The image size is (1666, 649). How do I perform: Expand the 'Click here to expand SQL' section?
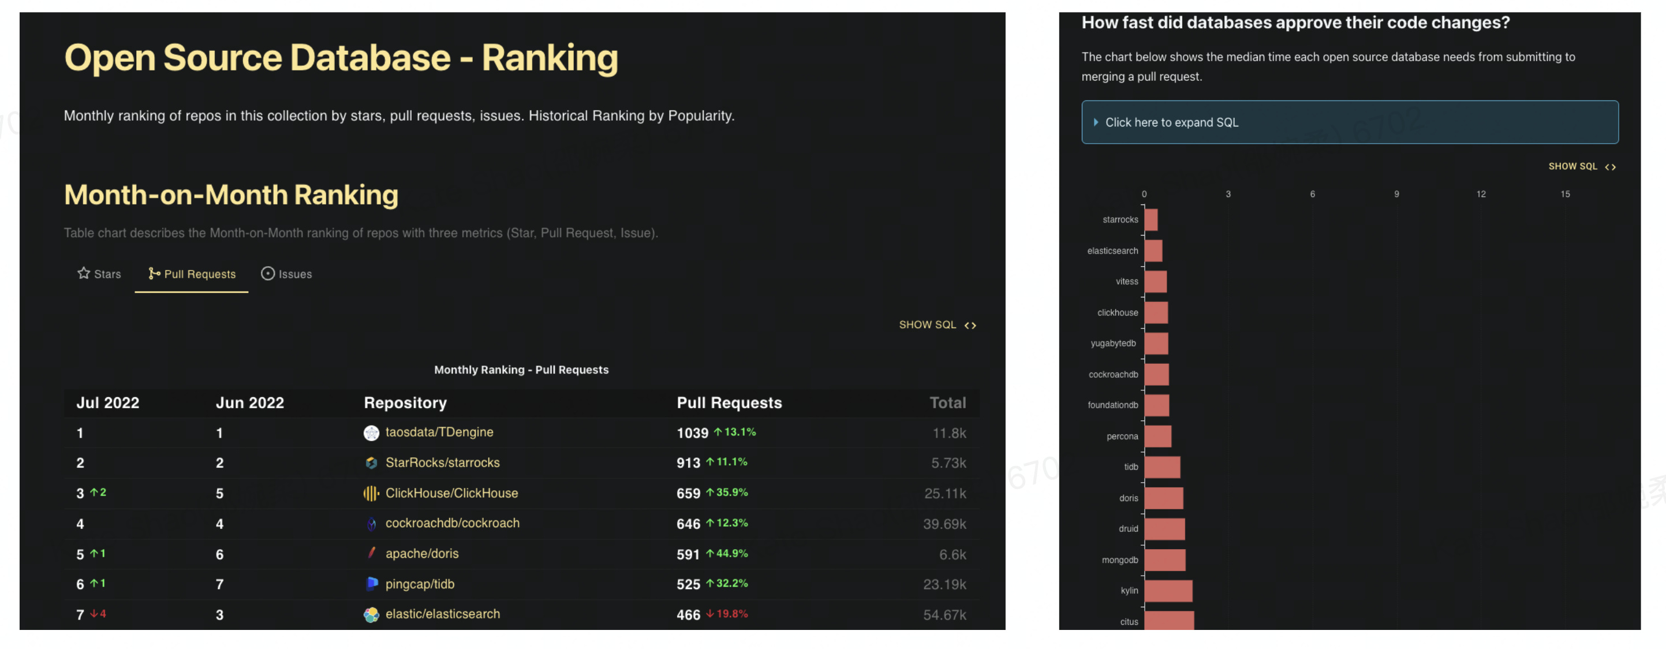tap(1171, 122)
